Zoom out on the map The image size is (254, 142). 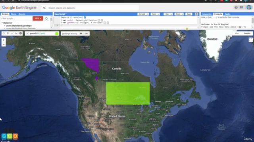pyautogui.click(x=4, y=44)
